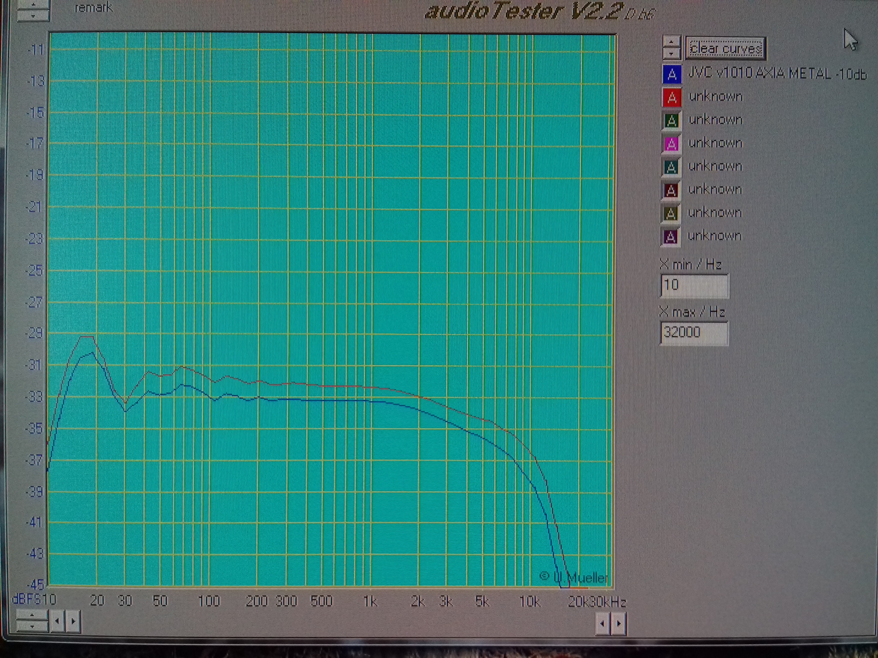This screenshot has height=658, width=878.
Task: Click left arrow button at bottom-right below graph
Action: (603, 623)
